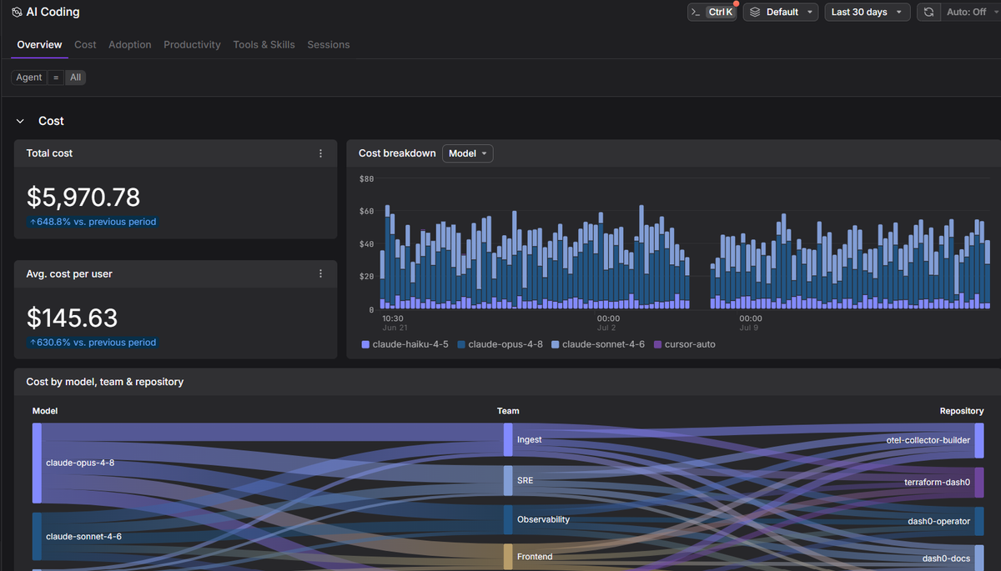
Task: Click the Agent filter key
Action: point(29,78)
